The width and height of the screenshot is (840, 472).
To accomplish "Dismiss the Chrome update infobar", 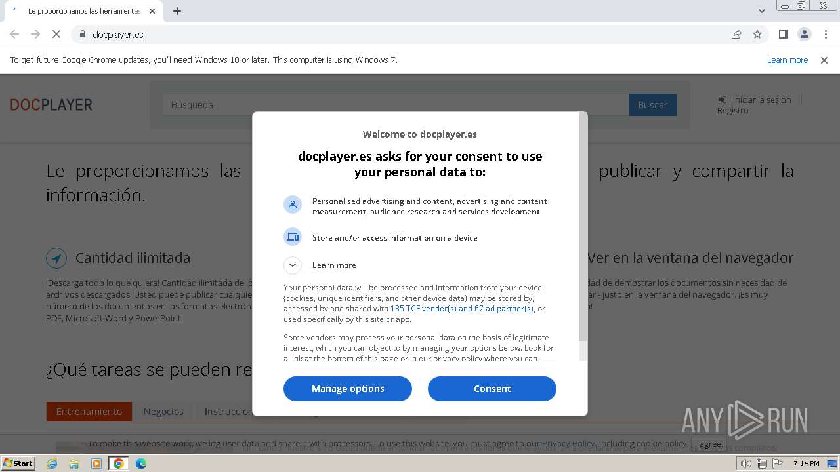I will pos(824,60).
